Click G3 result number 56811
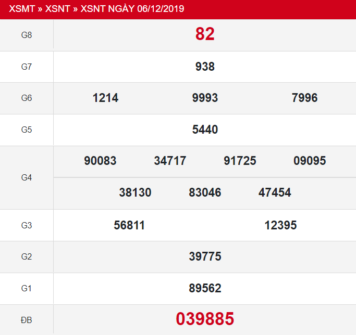 click(x=129, y=225)
